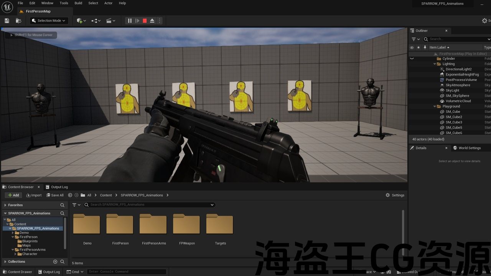Click the add Collection plus icon
Screen dimensions: 491x276
pos(55,261)
